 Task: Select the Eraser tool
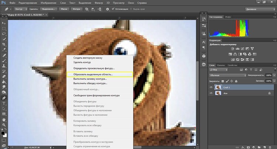coord(4,77)
